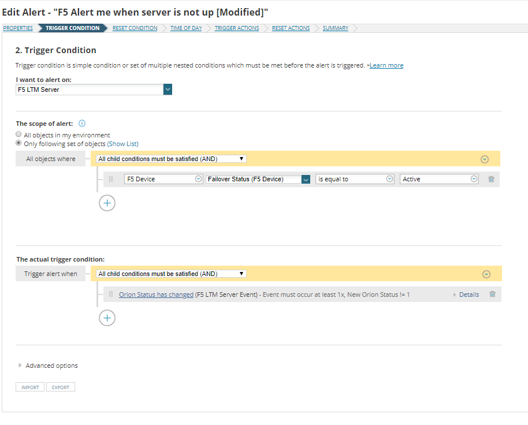The width and height of the screenshot is (528, 425).
Task: Open the Orion Status has changed link
Action: tap(156, 294)
